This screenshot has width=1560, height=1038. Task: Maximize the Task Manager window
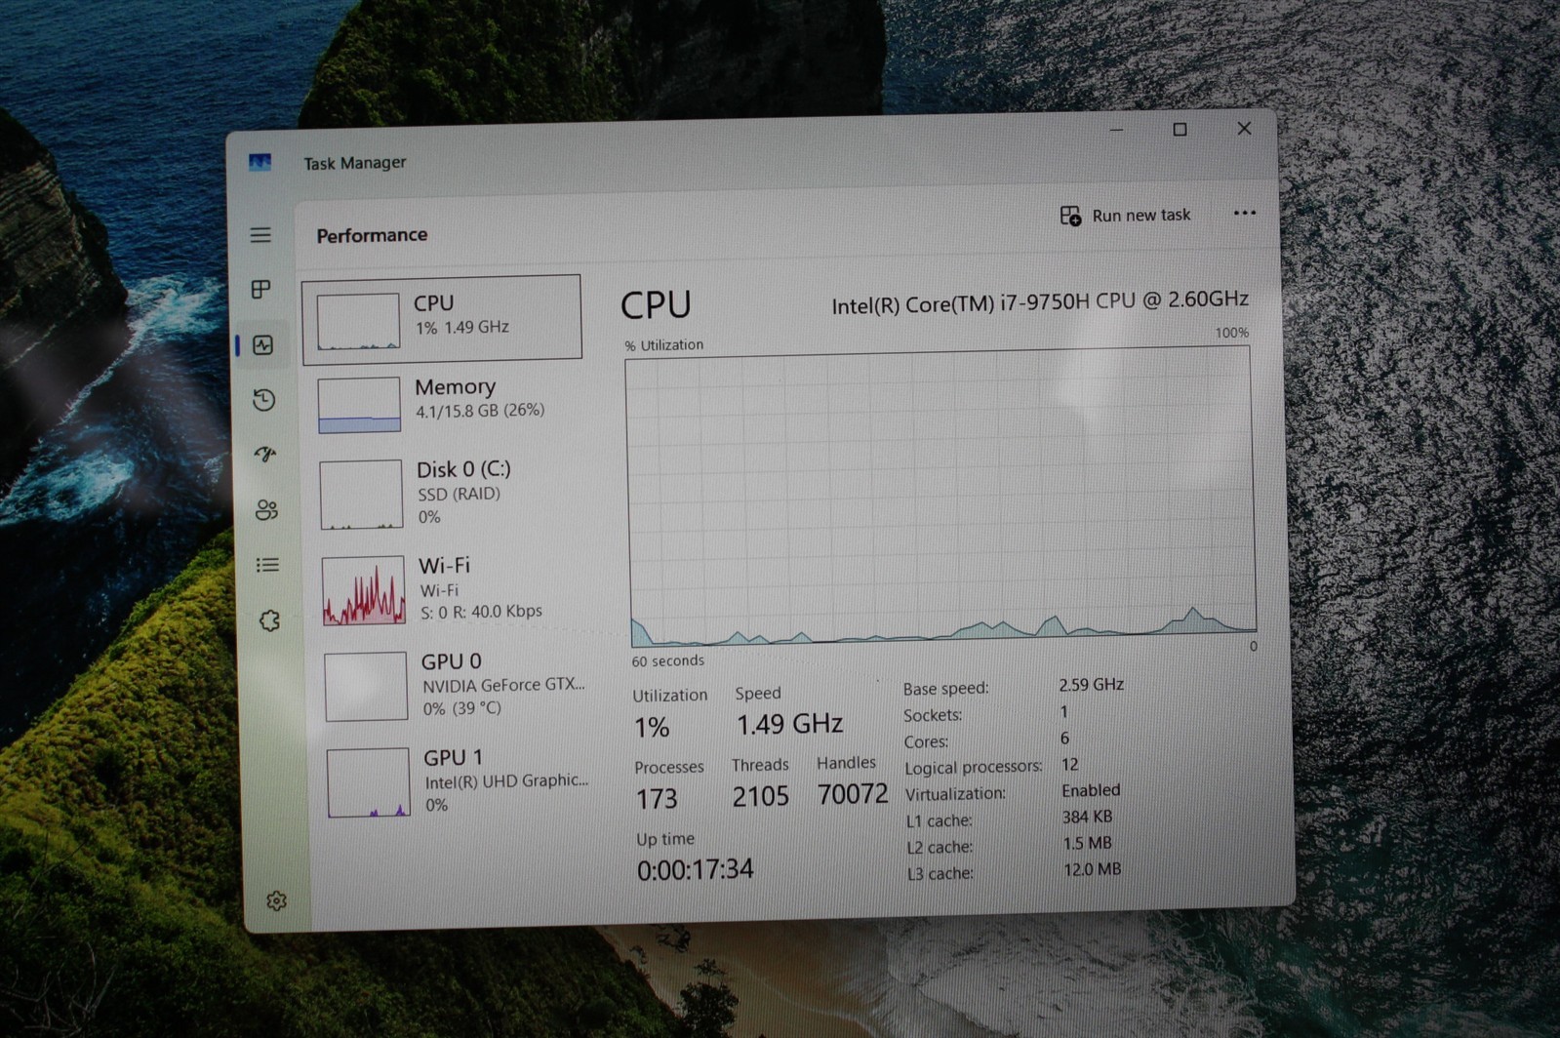(x=1180, y=129)
